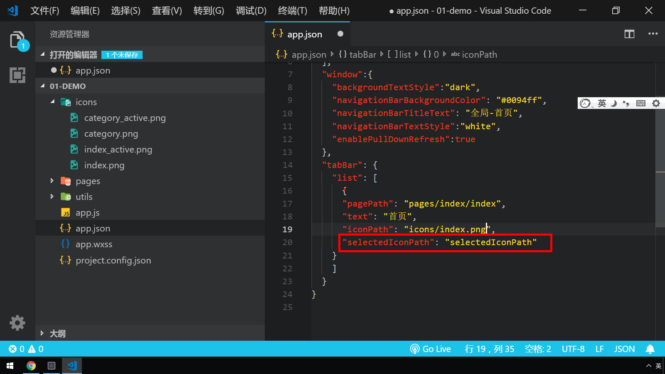Open the editor More Actions ellipsis

click(653, 34)
